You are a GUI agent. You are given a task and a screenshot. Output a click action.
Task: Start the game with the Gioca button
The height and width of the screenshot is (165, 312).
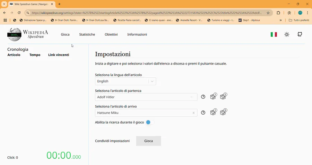point(148,141)
